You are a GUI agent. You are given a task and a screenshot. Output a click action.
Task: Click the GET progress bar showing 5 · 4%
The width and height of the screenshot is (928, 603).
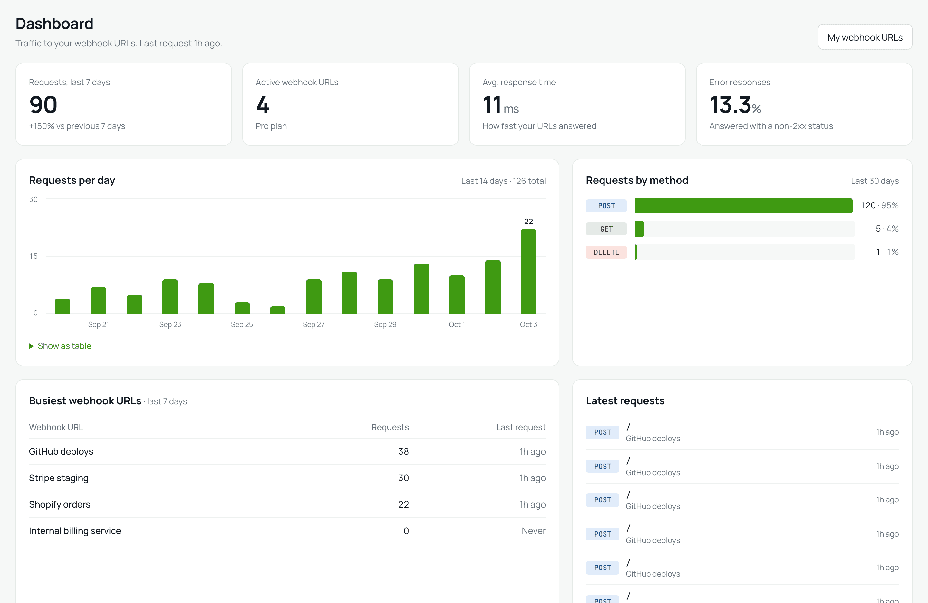(x=744, y=229)
